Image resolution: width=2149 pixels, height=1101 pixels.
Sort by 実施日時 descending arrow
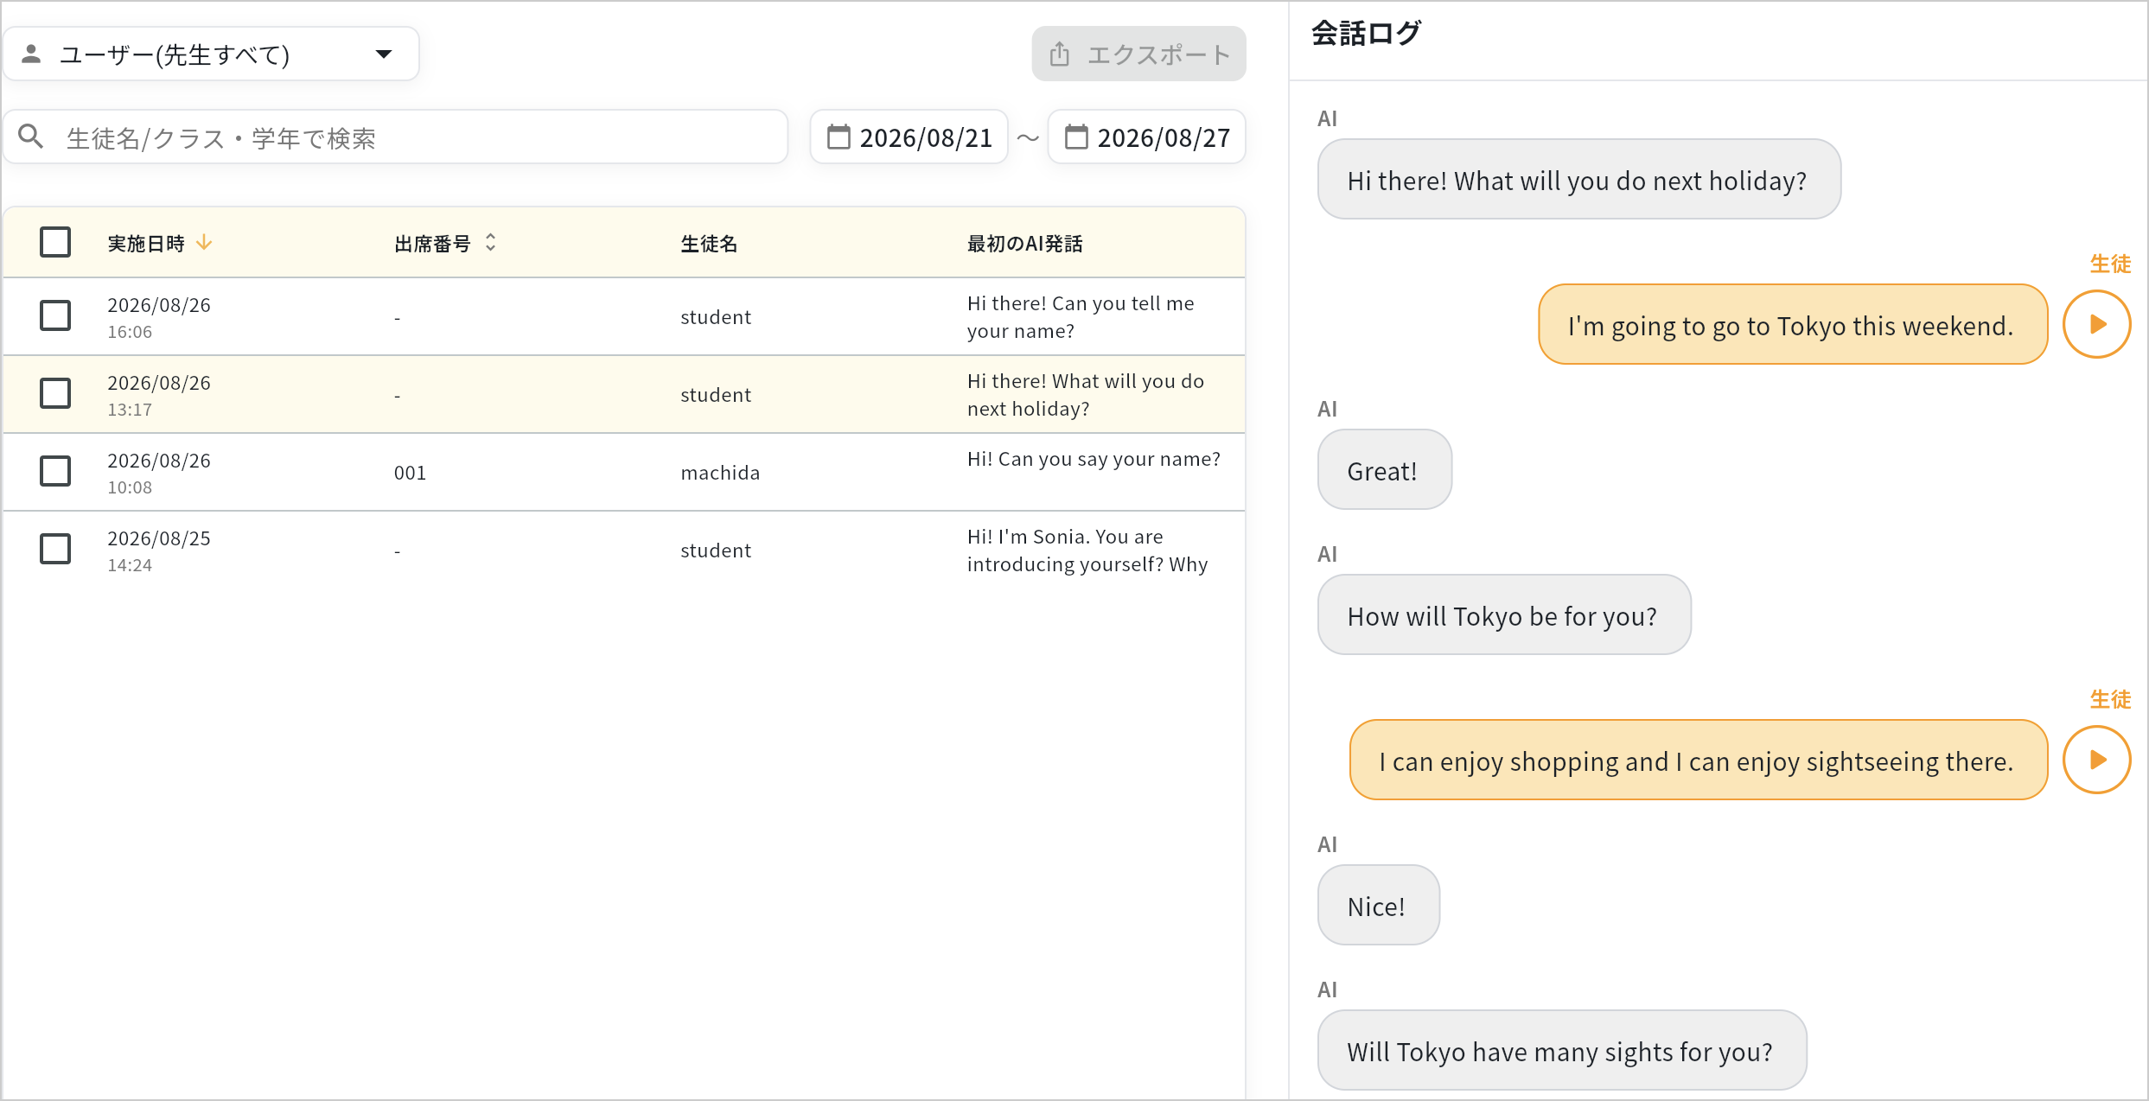204,243
